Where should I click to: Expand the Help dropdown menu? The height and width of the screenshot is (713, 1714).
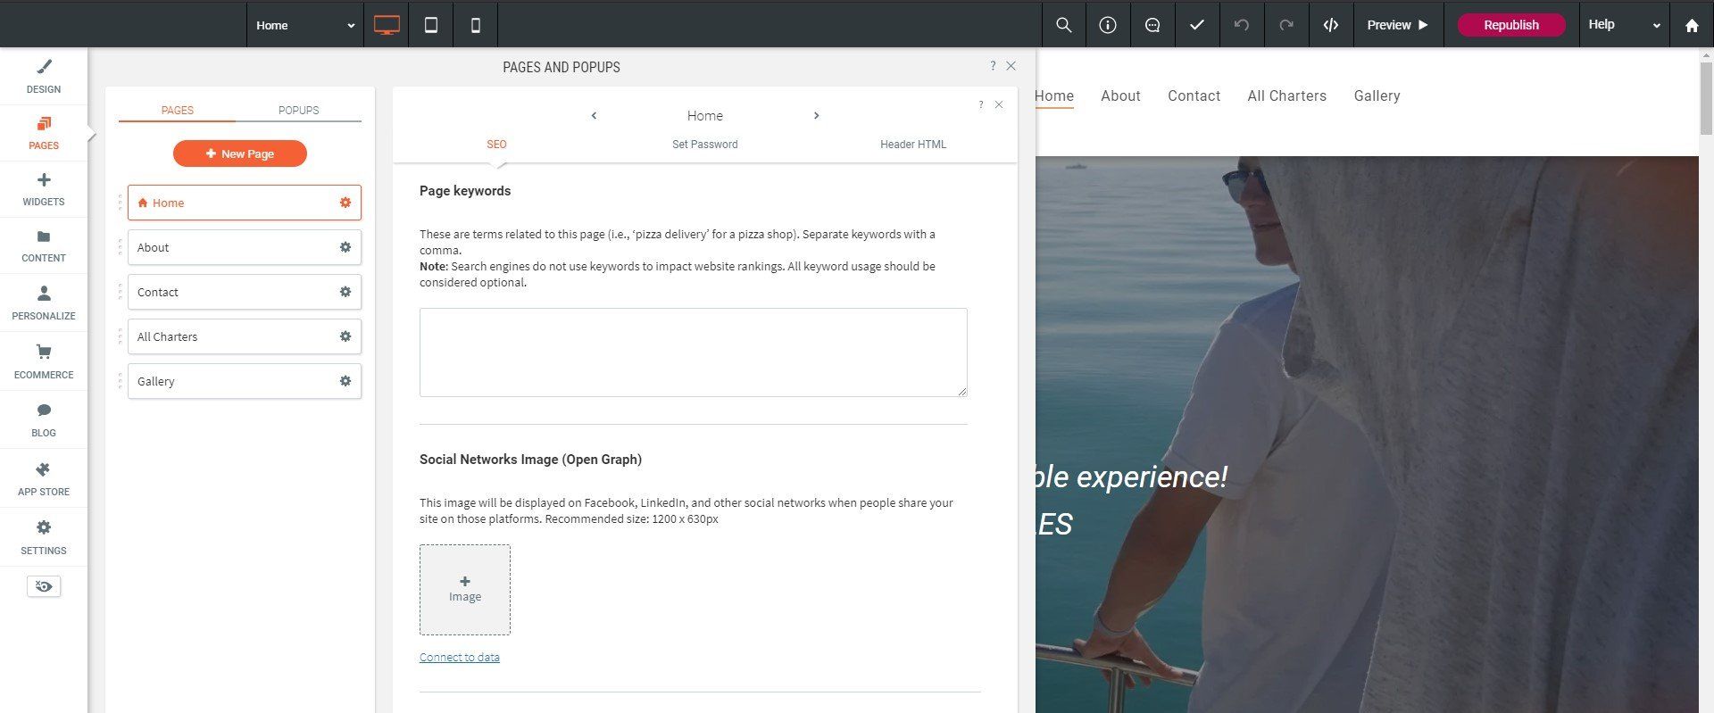pyautogui.click(x=1624, y=25)
